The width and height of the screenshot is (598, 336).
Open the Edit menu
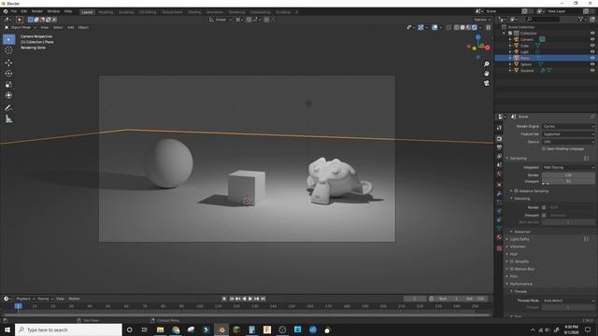pyautogui.click(x=24, y=12)
